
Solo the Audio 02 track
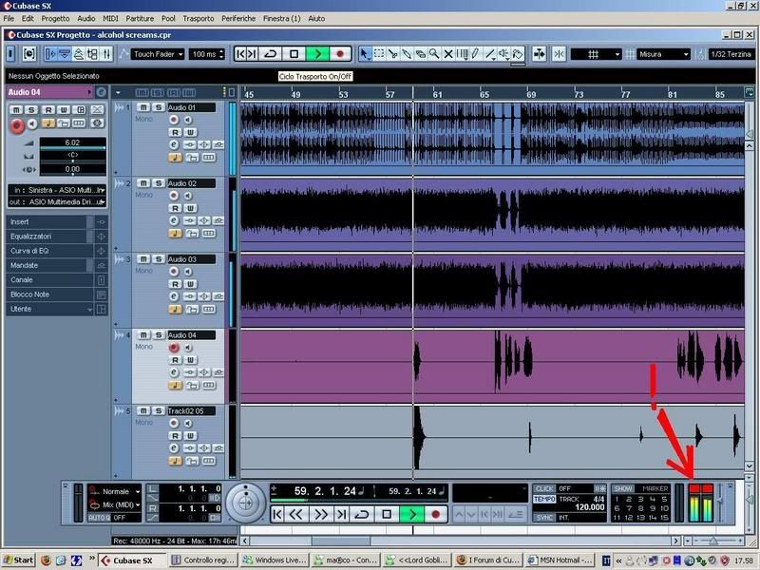[x=159, y=183]
